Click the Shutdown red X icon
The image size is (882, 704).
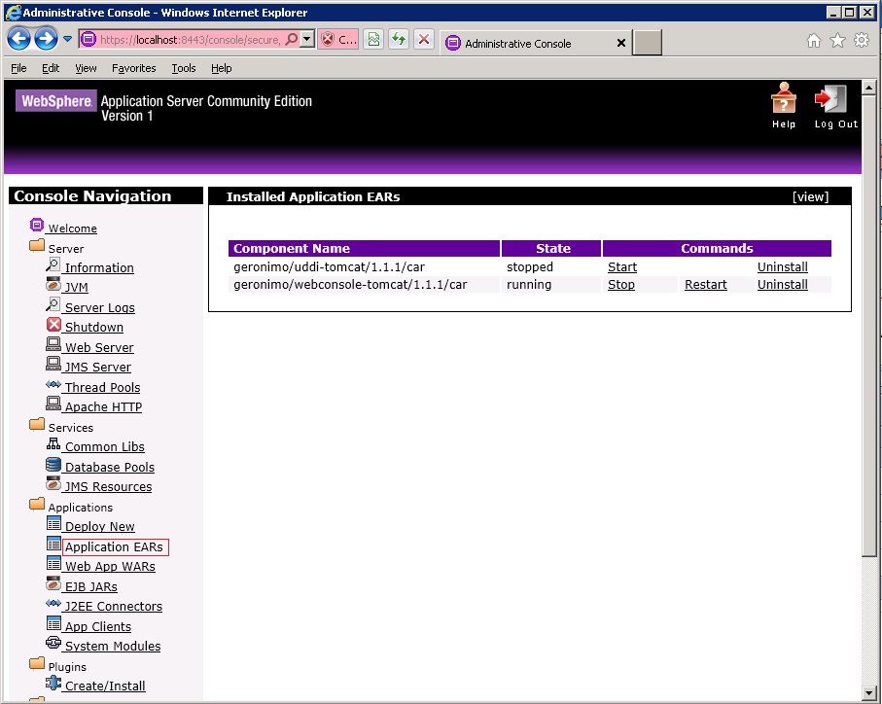click(x=53, y=325)
